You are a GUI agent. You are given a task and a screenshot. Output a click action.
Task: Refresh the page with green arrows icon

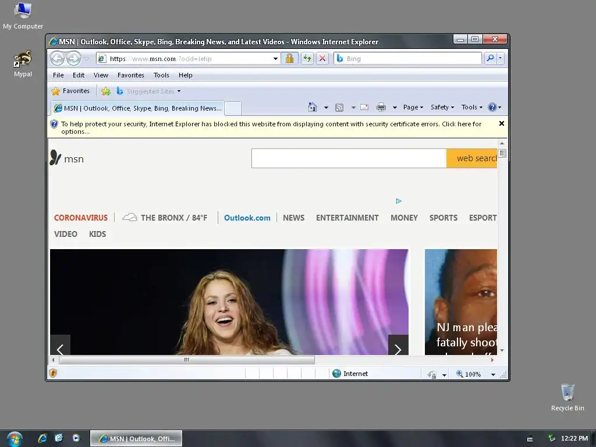(x=307, y=59)
